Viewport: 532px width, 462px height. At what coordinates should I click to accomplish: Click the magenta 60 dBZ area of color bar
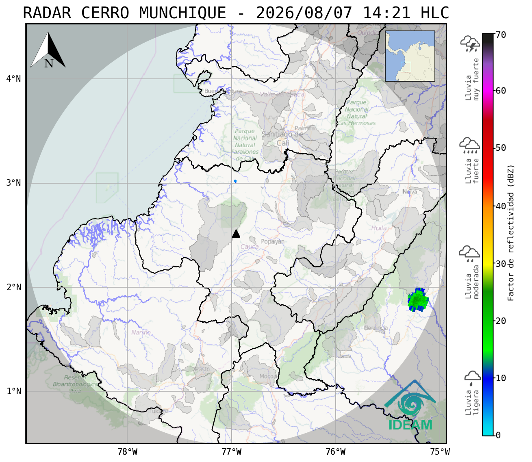[488, 91]
